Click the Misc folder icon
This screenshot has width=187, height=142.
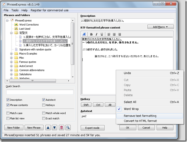(16, 58)
